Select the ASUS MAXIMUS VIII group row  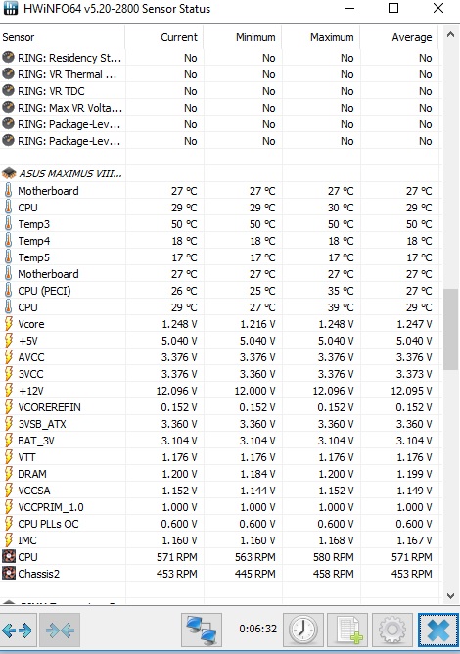pos(219,173)
